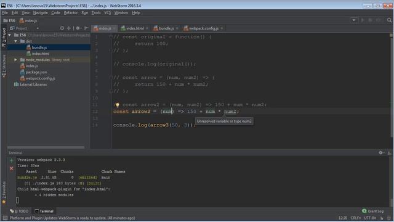Close the webpack.config.js tab
This screenshot has width=394, height=222.
click(222, 28)
